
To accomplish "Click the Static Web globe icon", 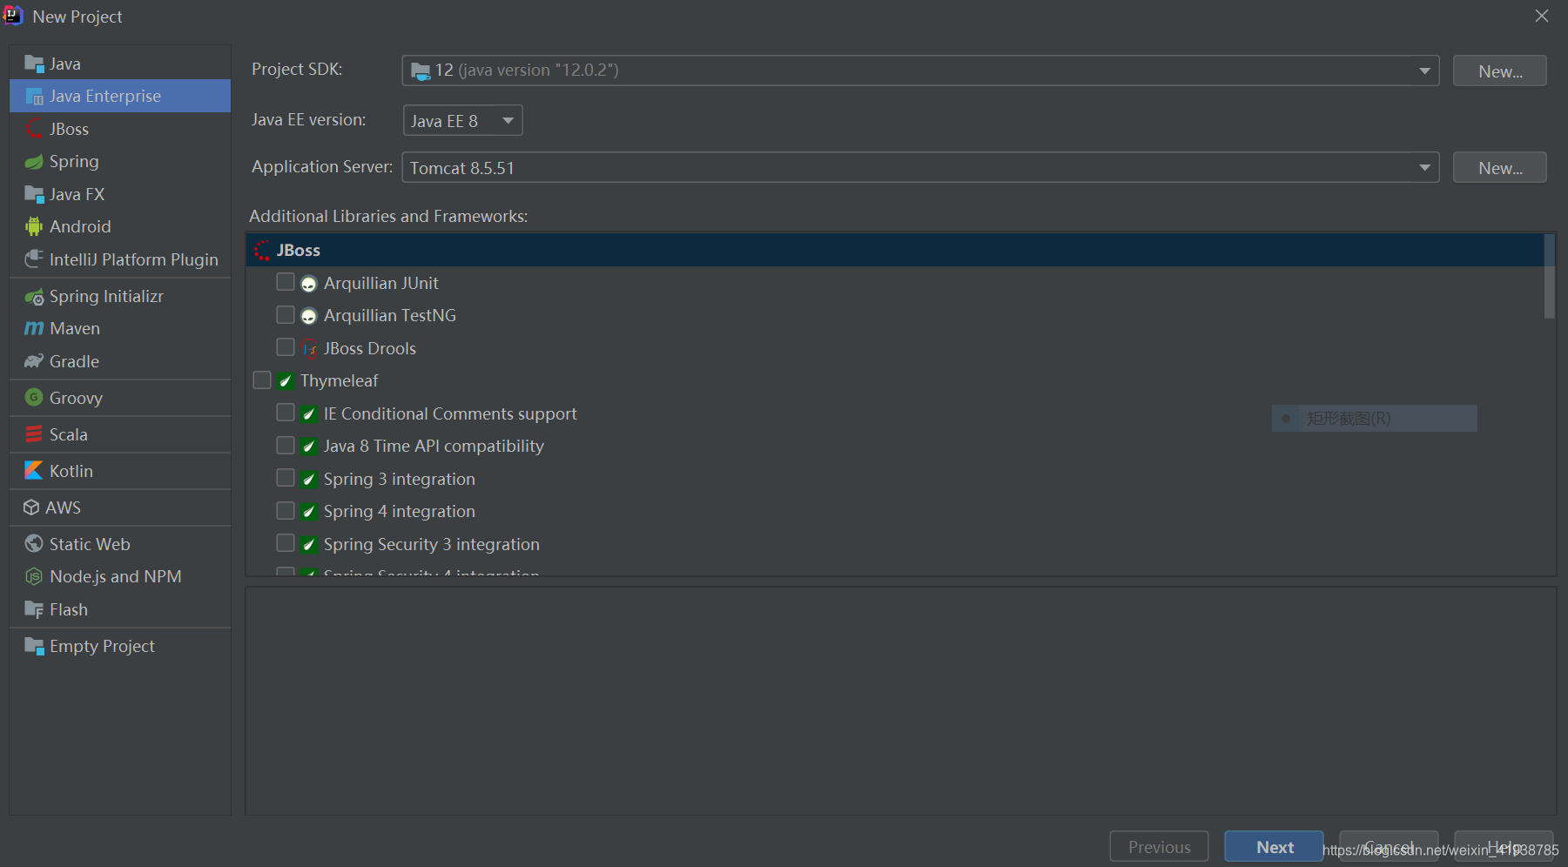I will click(34, 543).
